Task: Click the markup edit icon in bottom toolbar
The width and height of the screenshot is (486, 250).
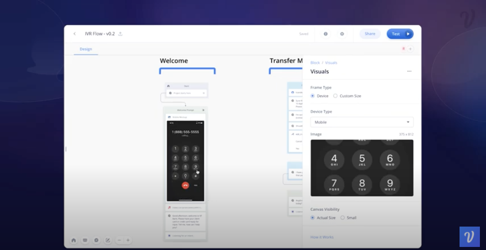Action: pyautogui.click(x=108, y=240)
